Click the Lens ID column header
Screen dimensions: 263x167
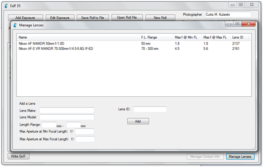coord(239,37)
